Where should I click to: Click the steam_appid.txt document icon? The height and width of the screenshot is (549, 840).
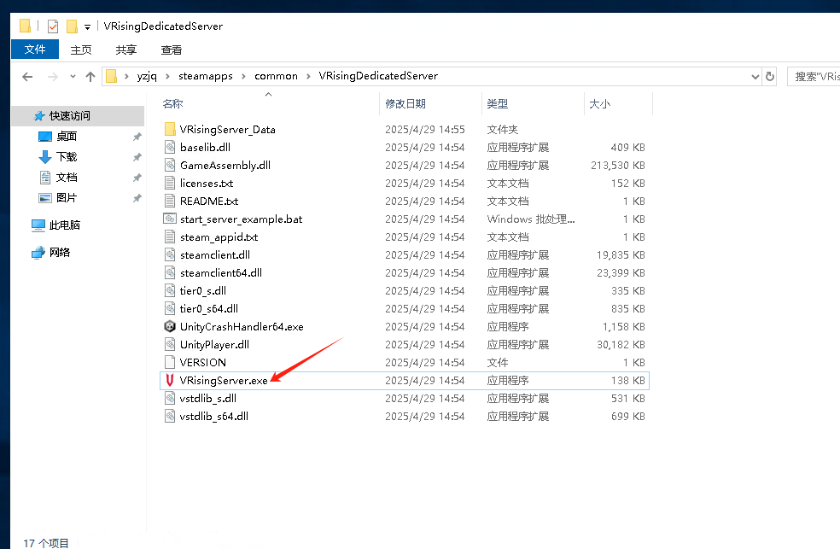click(170, 237)
